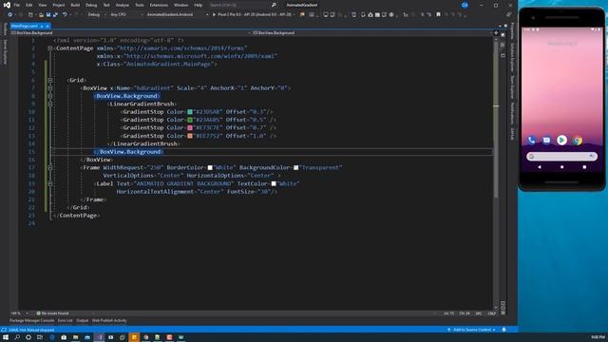The image size is (608, 342).
Task: Click the LinearGradientBrush opening tag on line 9
Action: pos(142,104)
